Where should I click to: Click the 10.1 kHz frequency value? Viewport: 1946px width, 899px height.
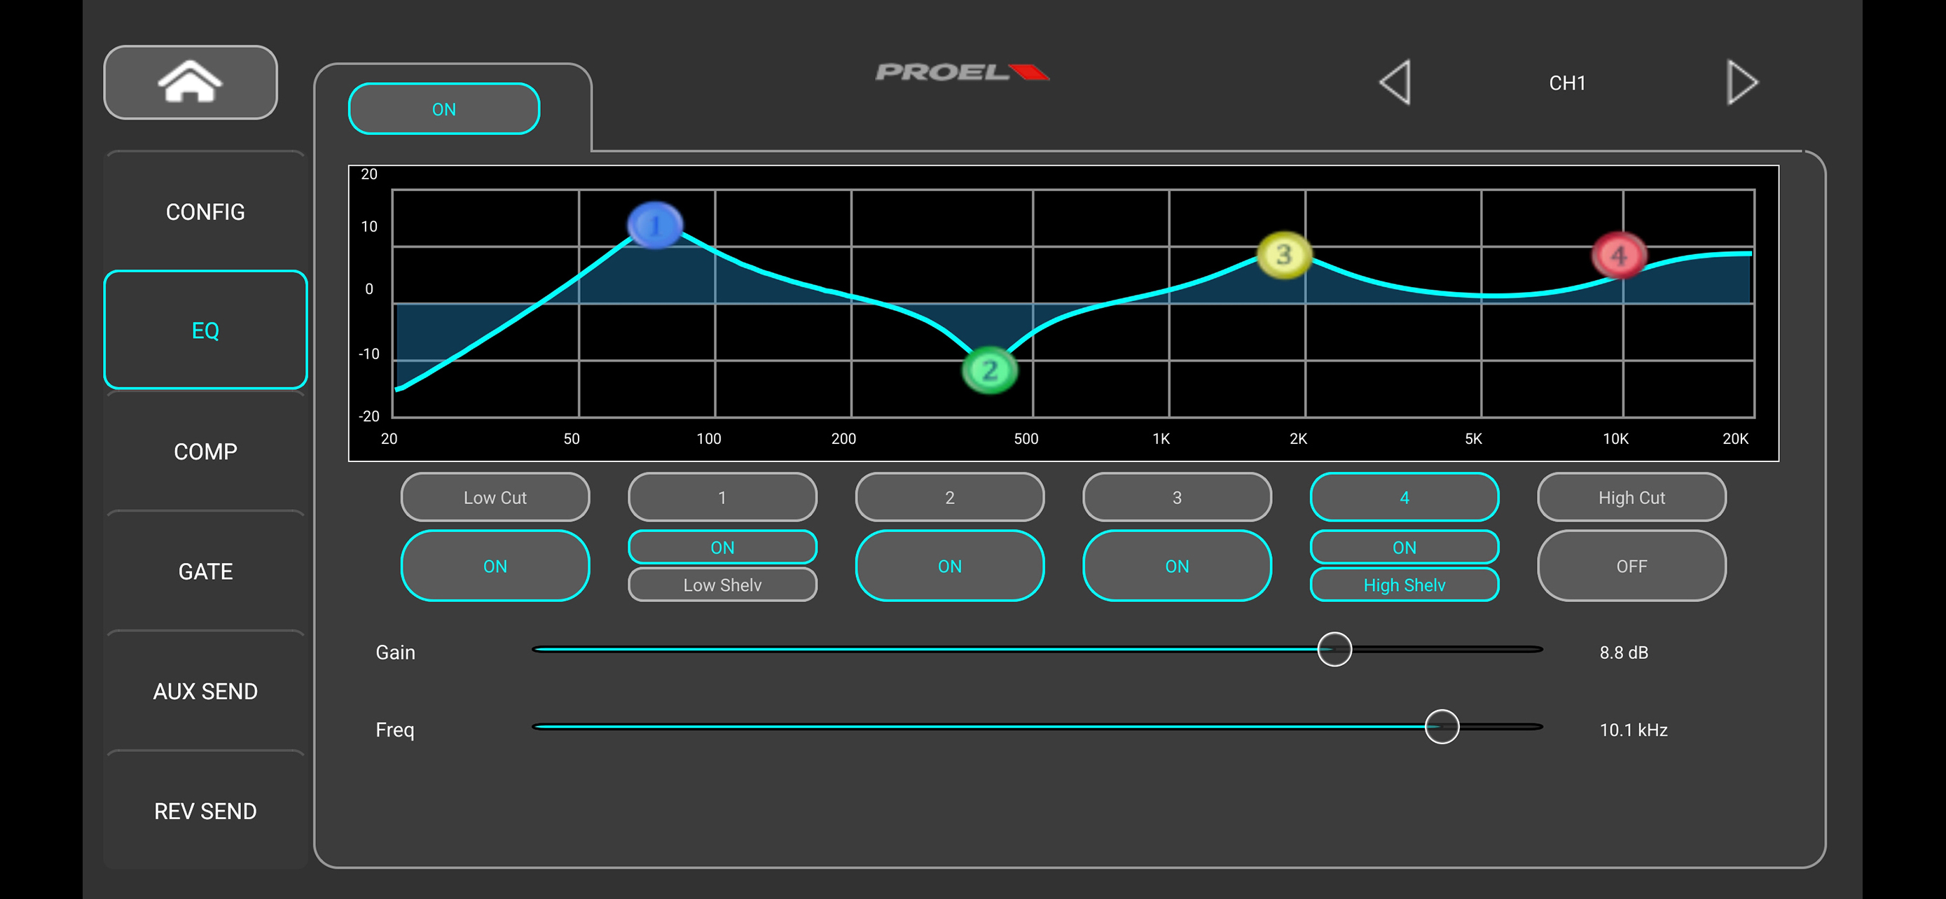click(1634, 730)
